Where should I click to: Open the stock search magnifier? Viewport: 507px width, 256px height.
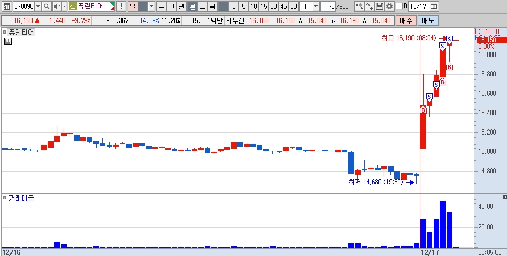click(x=47, y=6)
